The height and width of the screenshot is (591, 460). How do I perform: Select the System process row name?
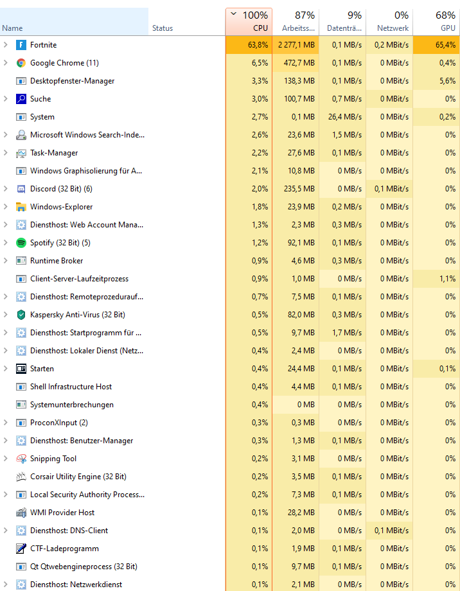[x=42, y=117]
